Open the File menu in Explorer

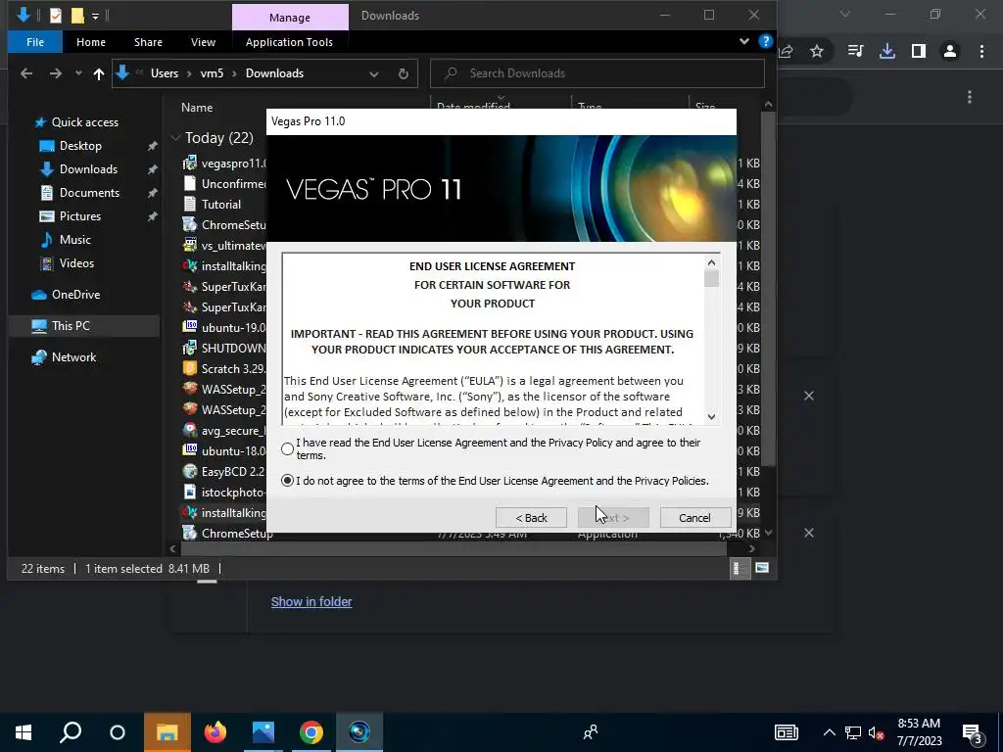(x=35, y=42)
